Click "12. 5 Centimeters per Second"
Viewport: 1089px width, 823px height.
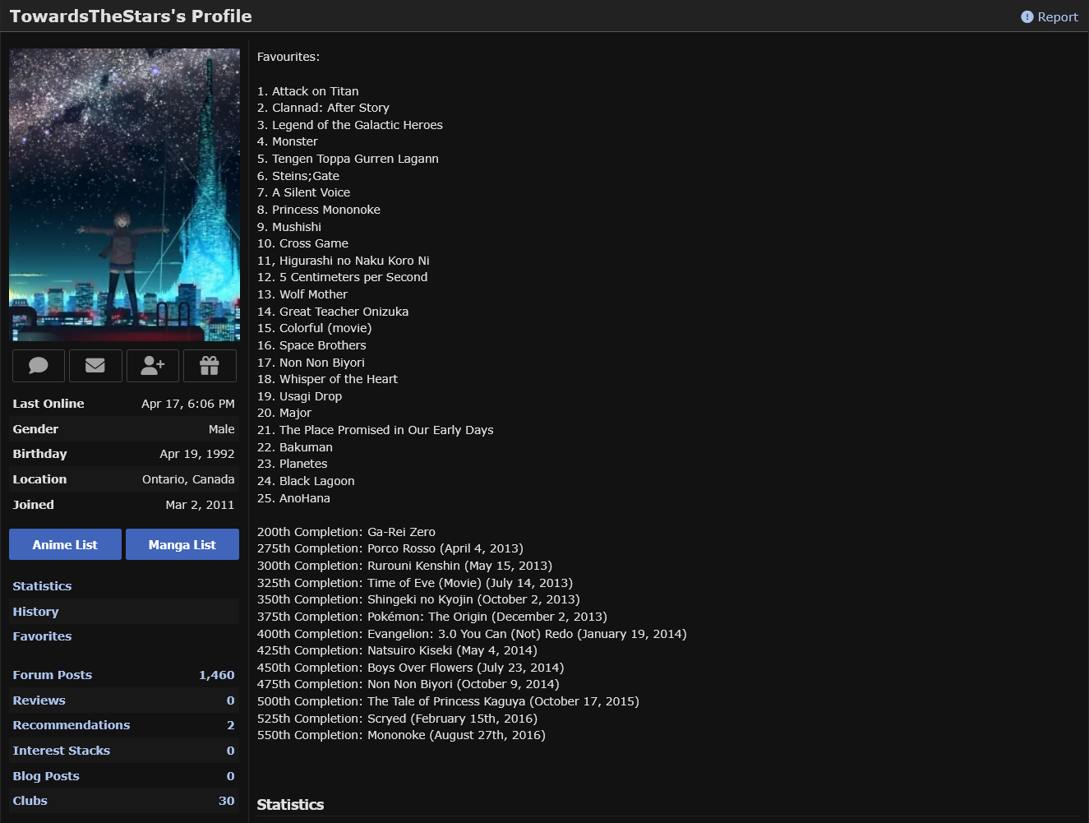pyautogui.click(x=342, y=277)
